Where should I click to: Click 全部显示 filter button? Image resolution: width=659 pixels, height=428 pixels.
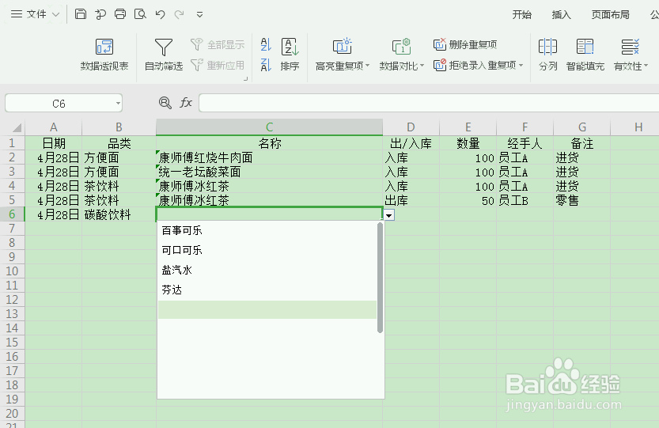(218, 44)
